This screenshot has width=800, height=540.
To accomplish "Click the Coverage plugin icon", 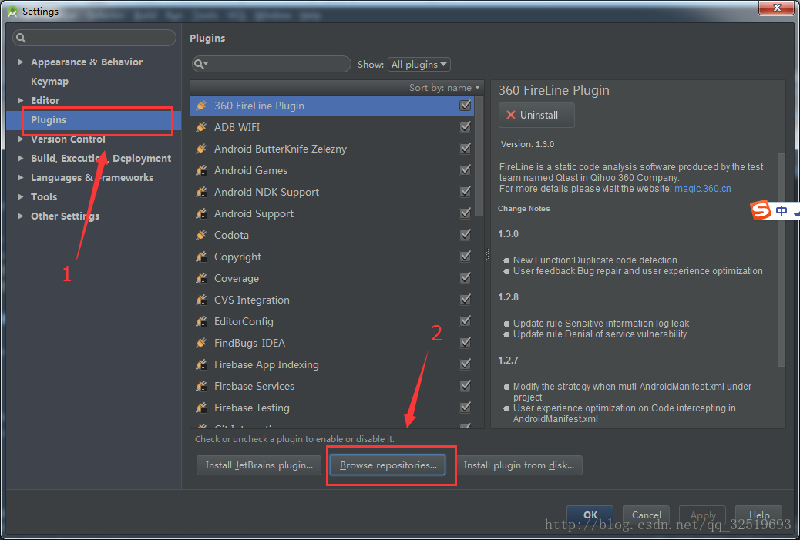I will point(201,278).
